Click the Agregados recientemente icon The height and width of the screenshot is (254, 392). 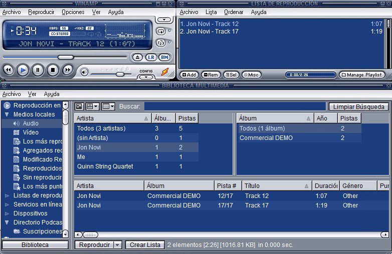click(x=17, y=150)
